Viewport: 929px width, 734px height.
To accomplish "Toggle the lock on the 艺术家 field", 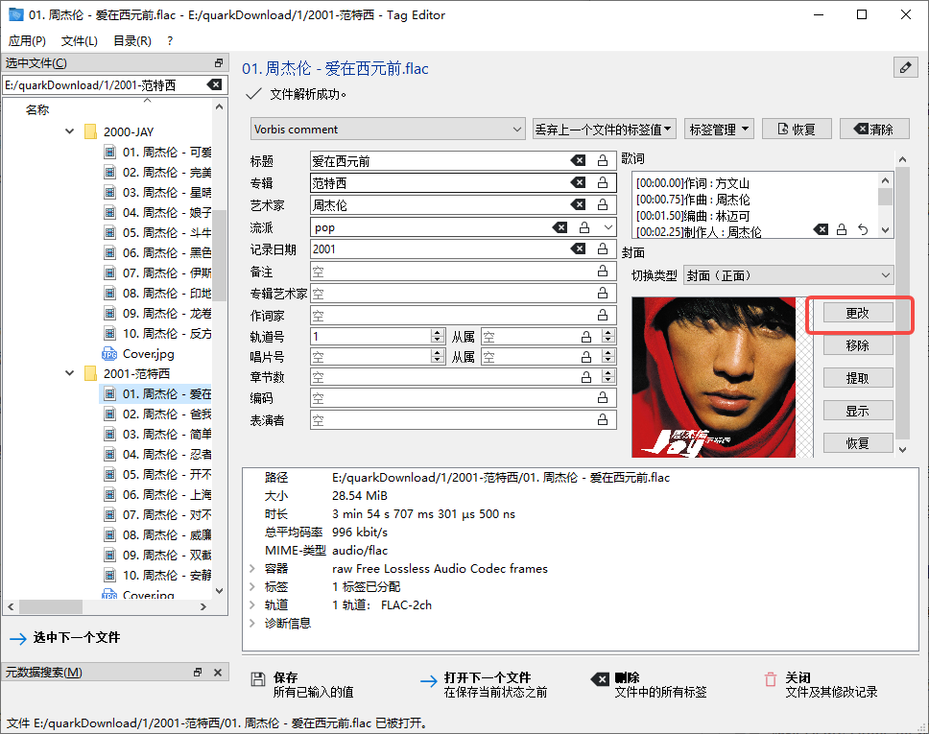I will coord(603,205).
